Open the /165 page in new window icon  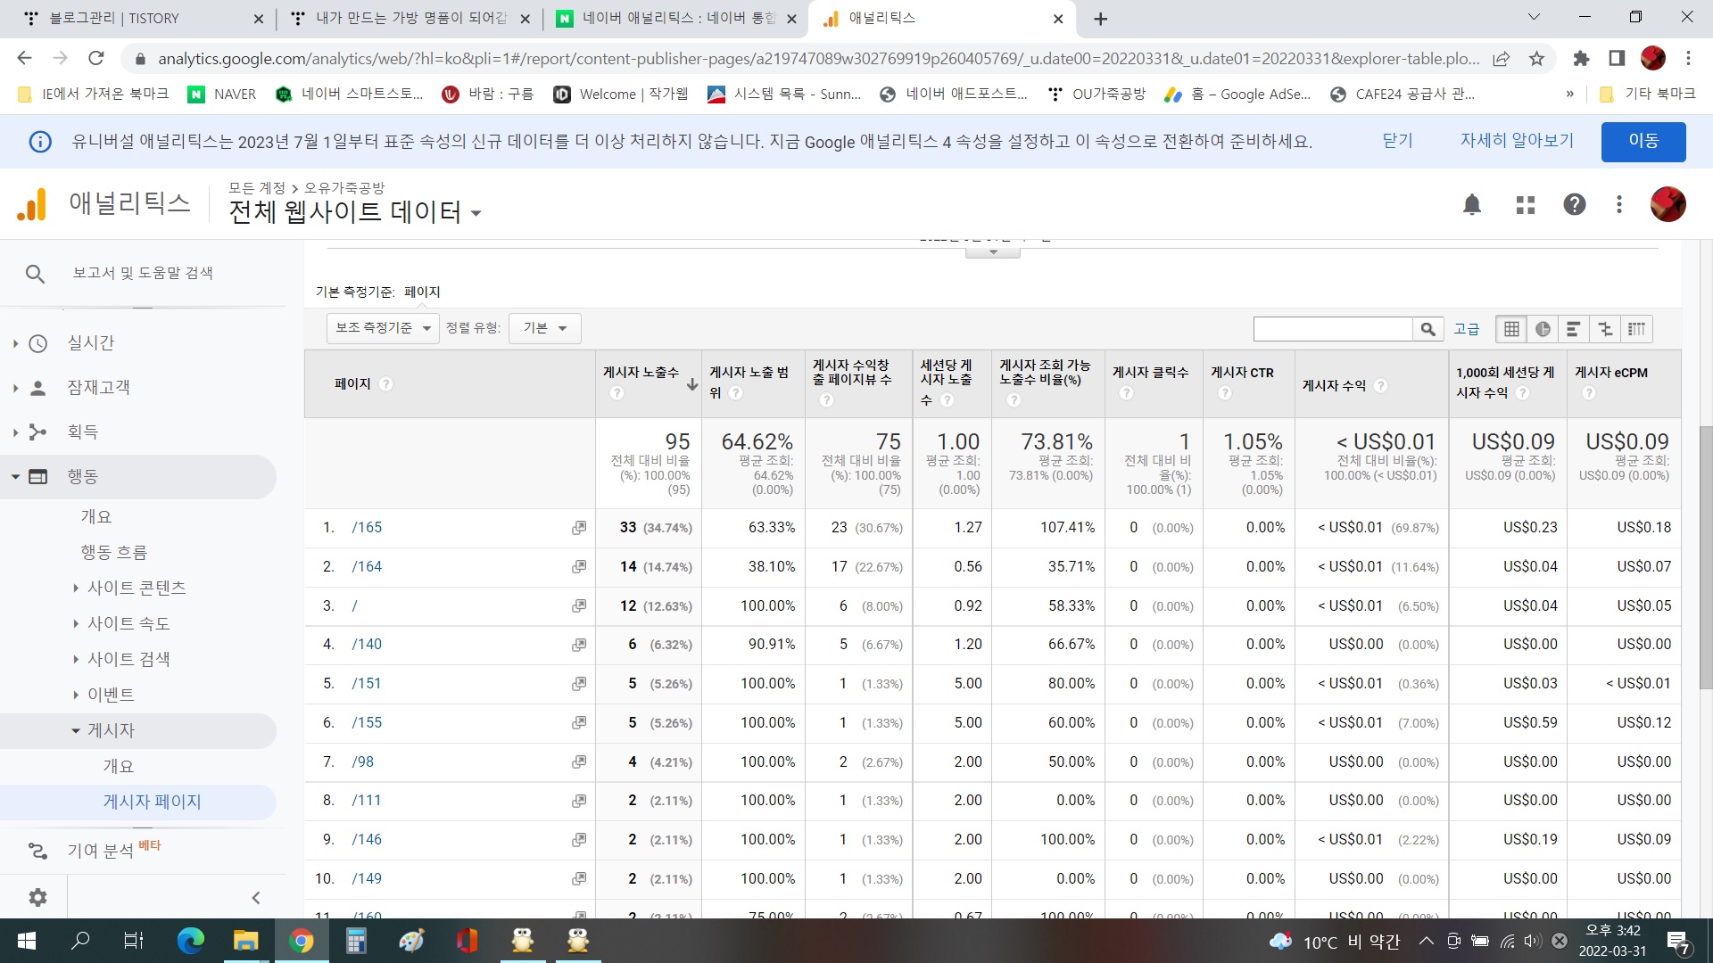tap(579, 528)
